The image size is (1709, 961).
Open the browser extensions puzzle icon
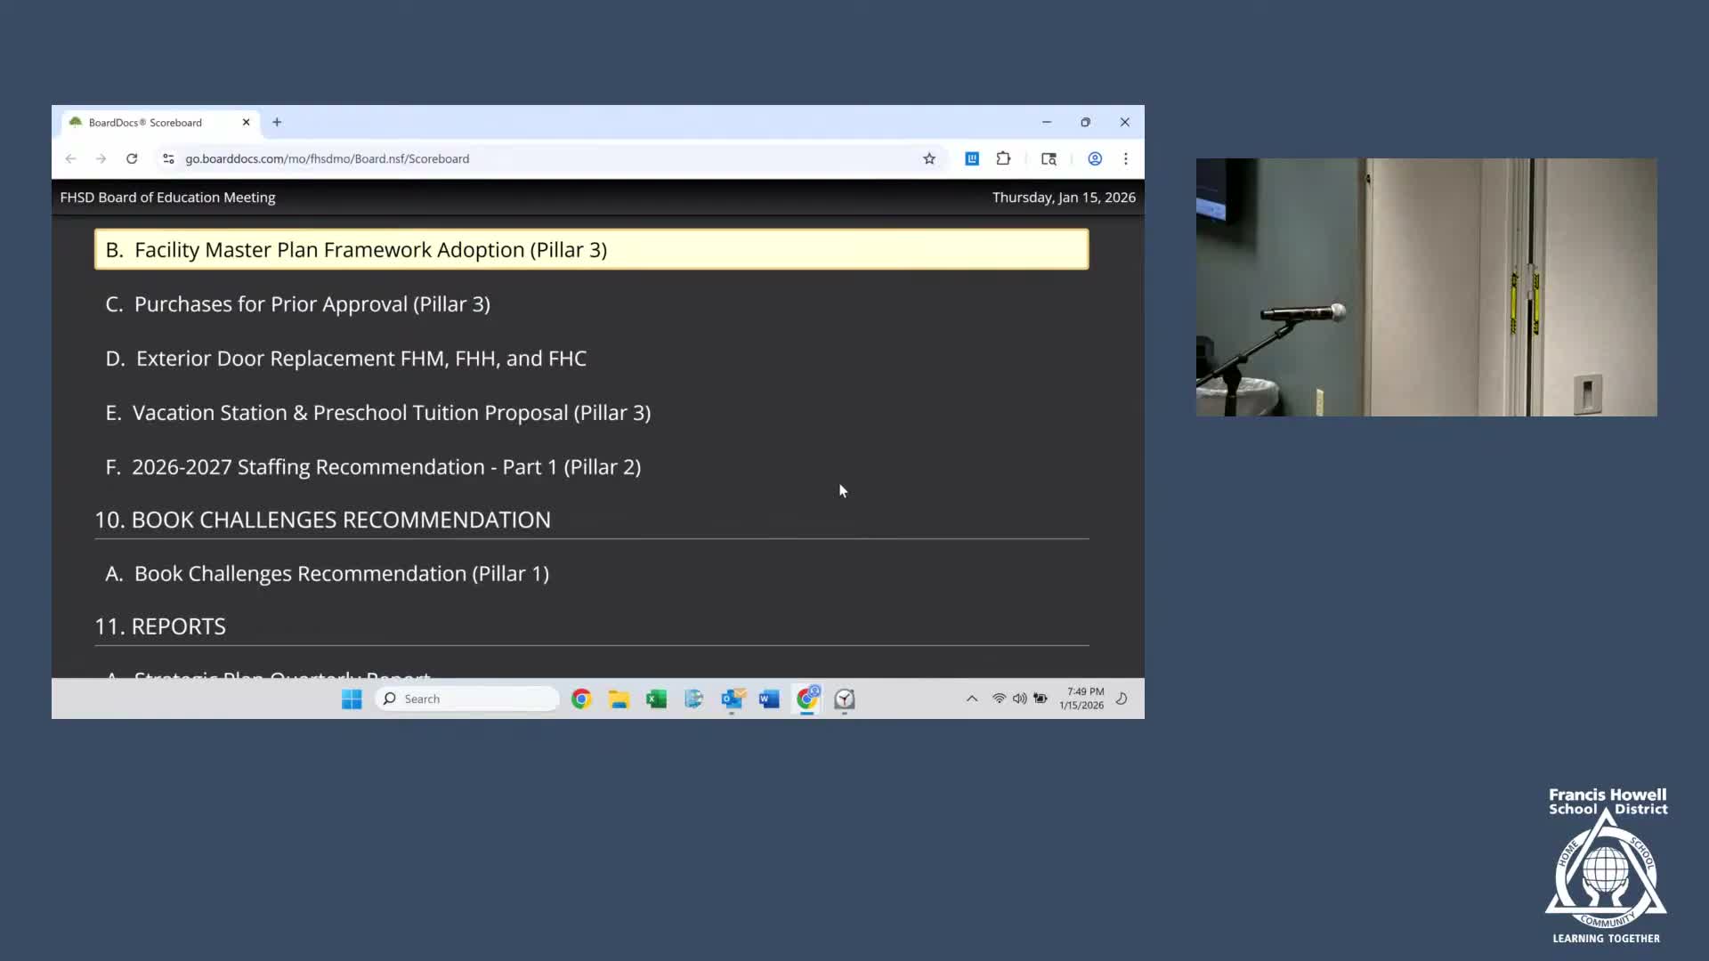1003,158
